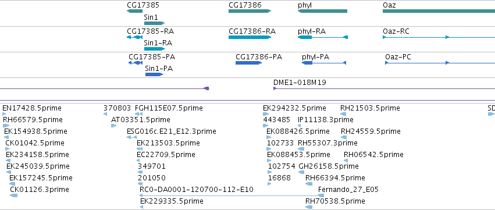Click EST EK229335.5prime label
This screenshot has width=495, height=210.
(x=172, y=201)
